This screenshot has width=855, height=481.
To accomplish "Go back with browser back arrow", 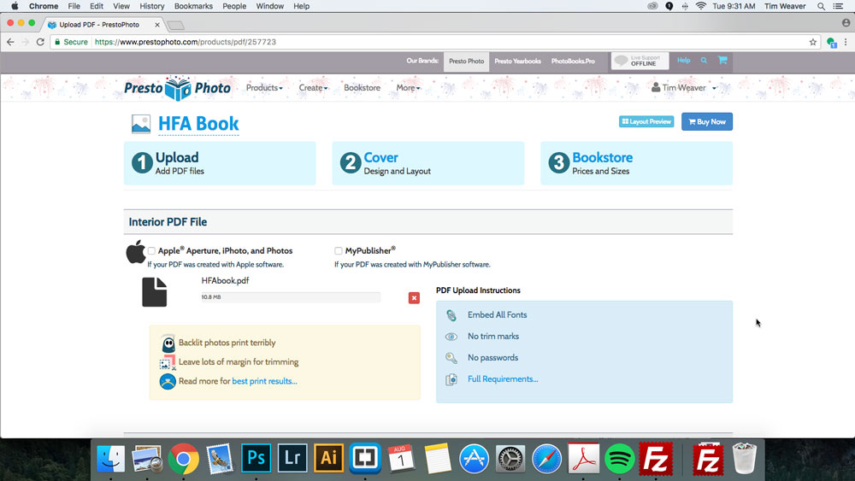I will 10,42.
